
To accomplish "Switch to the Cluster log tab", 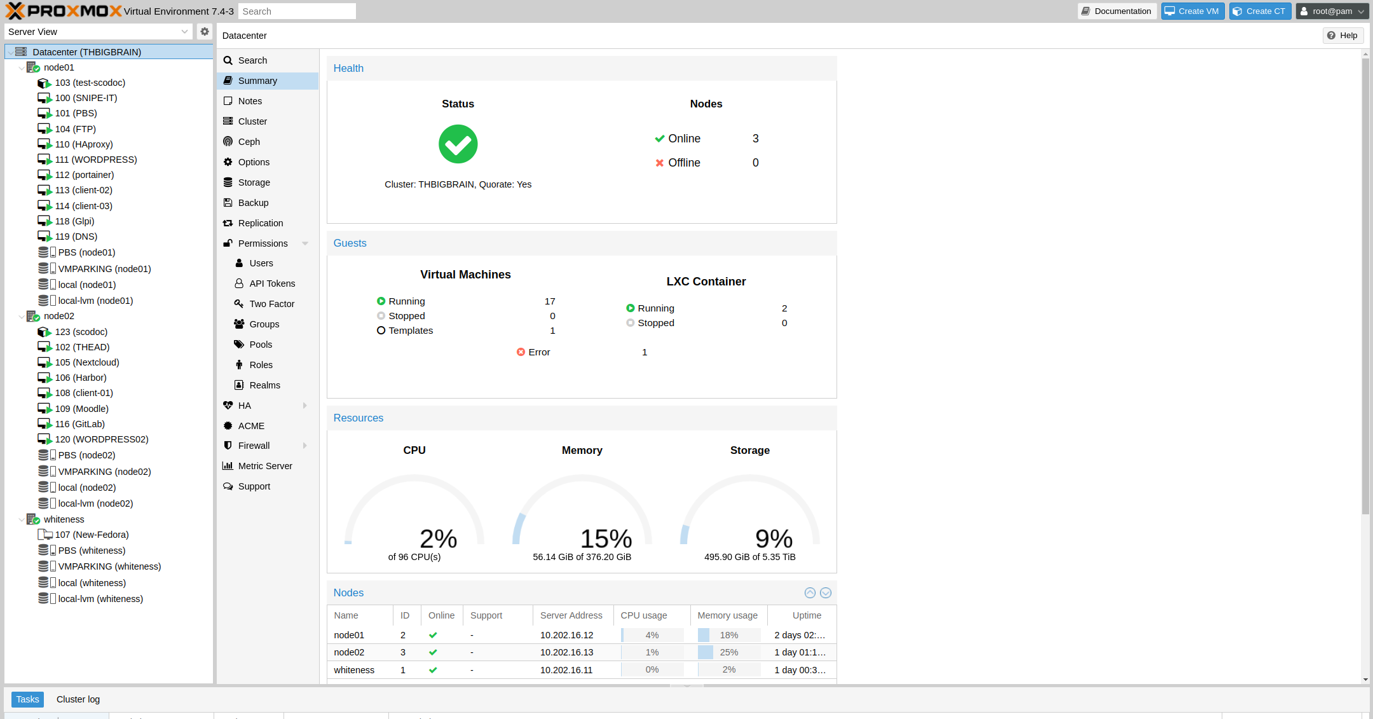I will 78,699.
